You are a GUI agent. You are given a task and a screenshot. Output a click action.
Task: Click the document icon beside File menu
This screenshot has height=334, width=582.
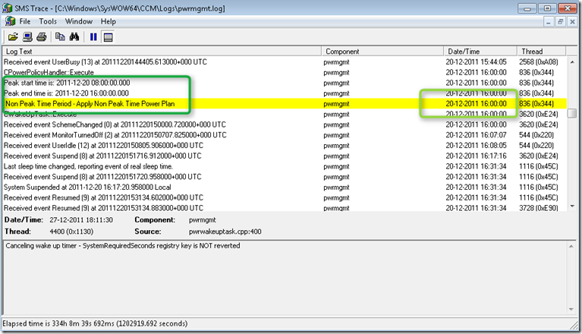click(x=10, y=21)
